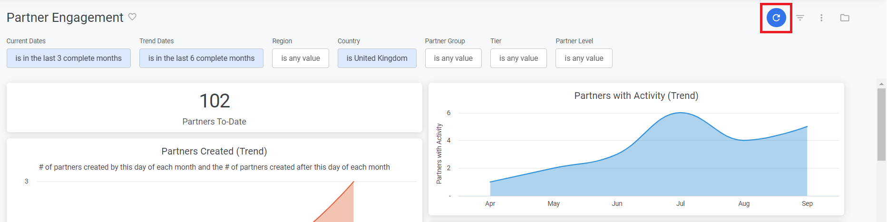Viewport: 887px width, 222px height.
Task: Click the Jul label on the x-axis
Action: pyautogui.click(x=681, y=203)
